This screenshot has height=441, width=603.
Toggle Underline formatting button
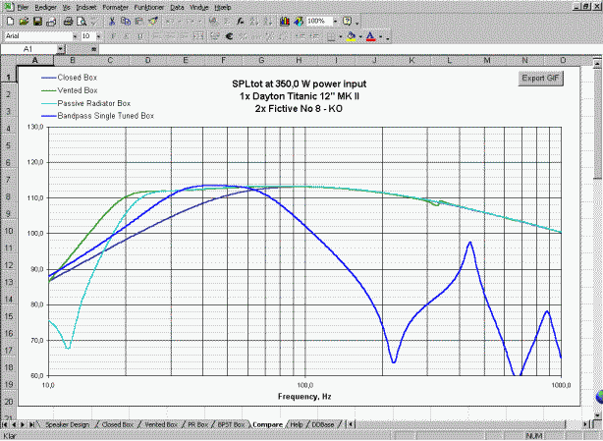tap(140, 36)
